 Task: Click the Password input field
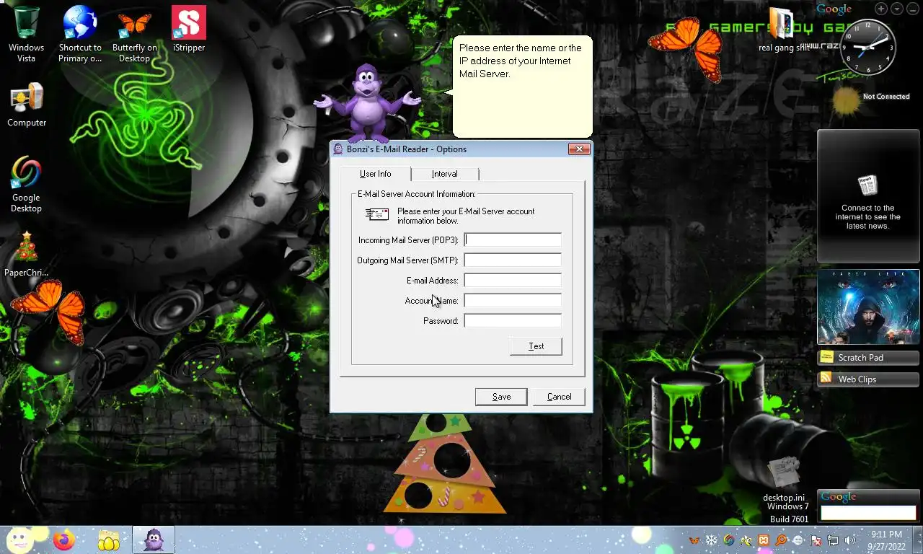(x=513, y=321)
